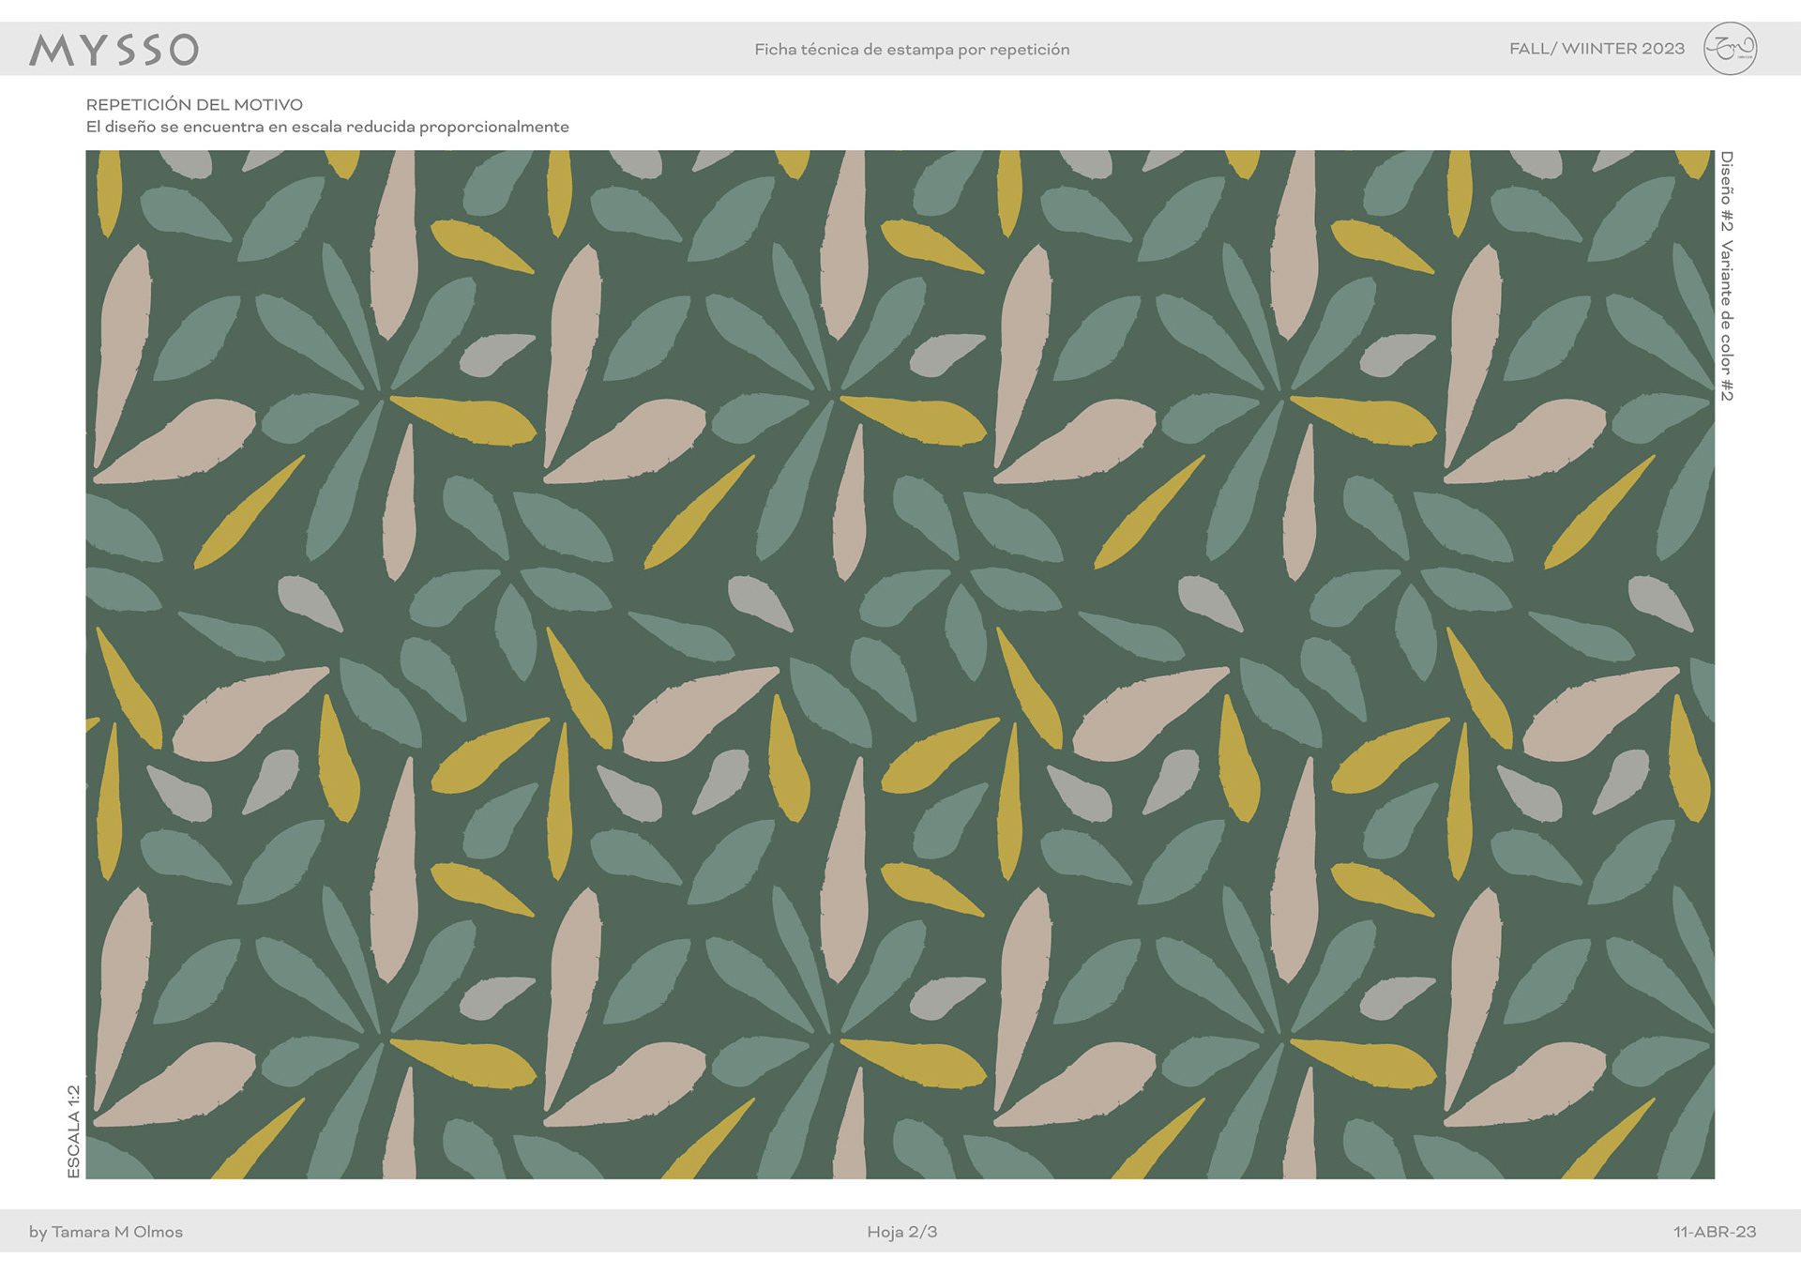Click the 11-ABR-23 date text
This screenshot has height=1274, width=1801.
pyautogui.click(x=1715, y=1232)
